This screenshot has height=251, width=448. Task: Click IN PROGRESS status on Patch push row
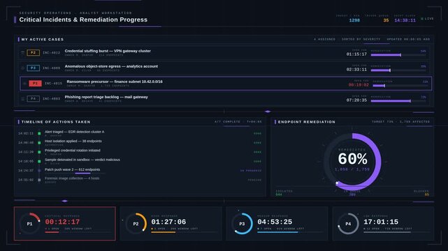click(x=251, y=171)
